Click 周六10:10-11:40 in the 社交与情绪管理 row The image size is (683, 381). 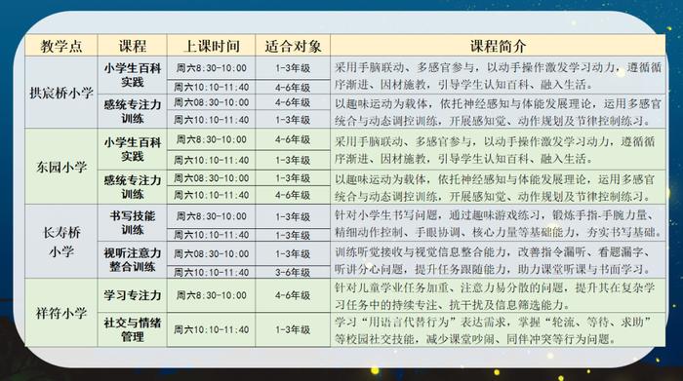pos(212,329)
